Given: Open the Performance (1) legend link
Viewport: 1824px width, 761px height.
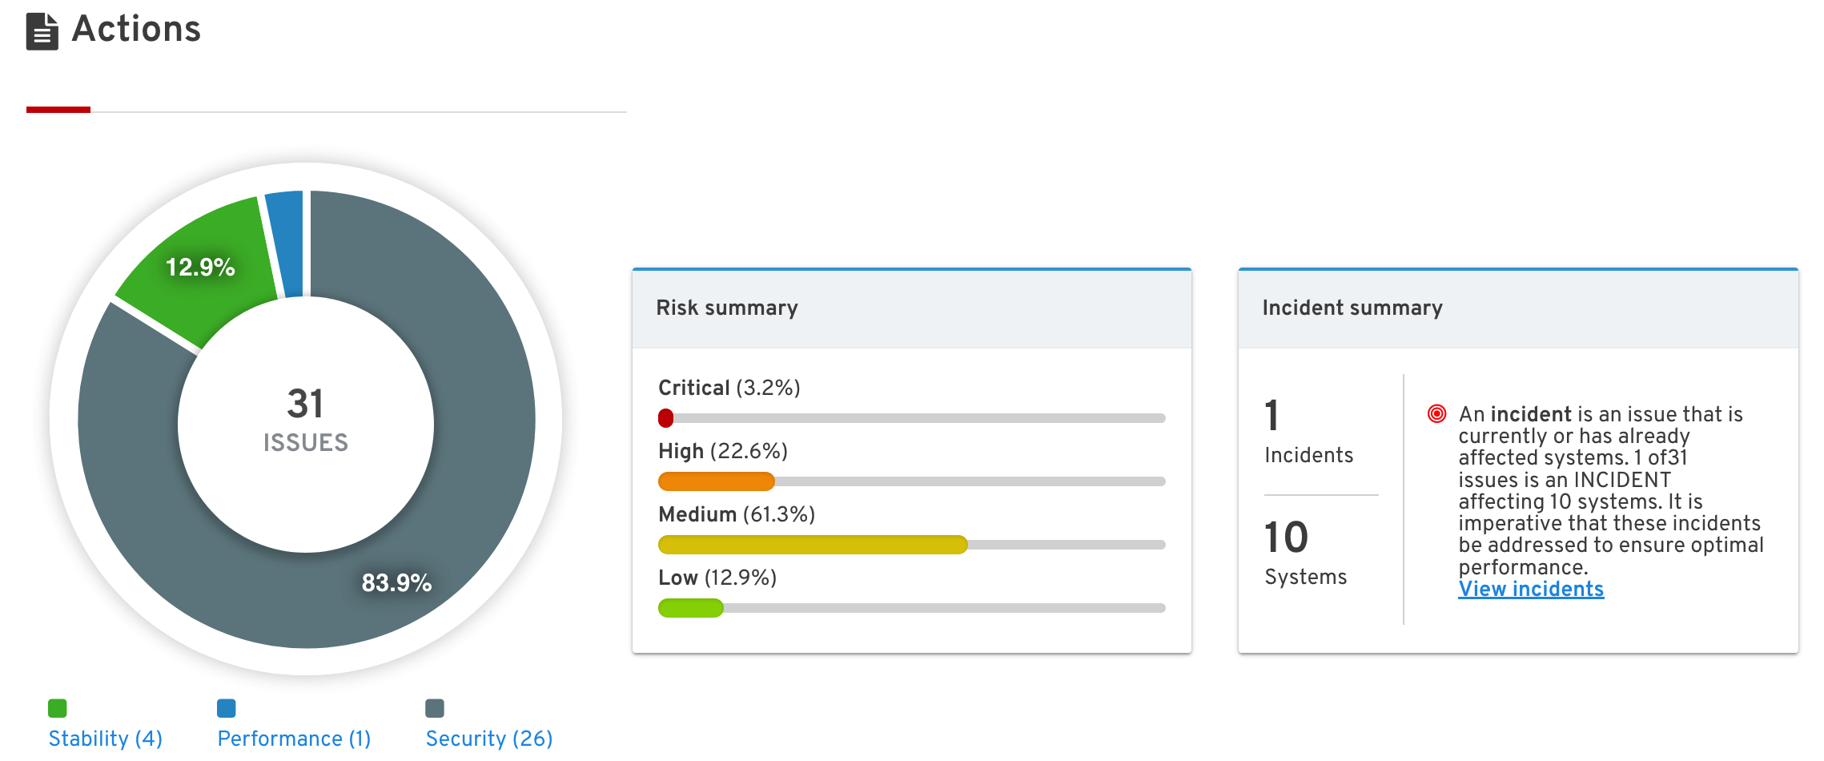Looking at the screenshot, I should tap(294, 739).
